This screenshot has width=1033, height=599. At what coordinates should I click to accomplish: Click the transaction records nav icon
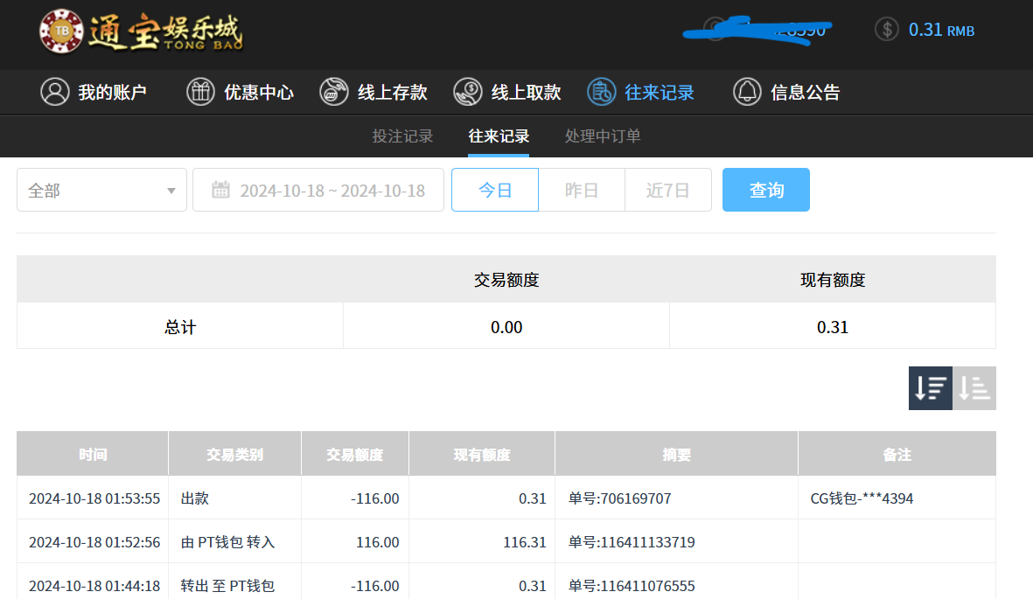(x=602, y=92)
